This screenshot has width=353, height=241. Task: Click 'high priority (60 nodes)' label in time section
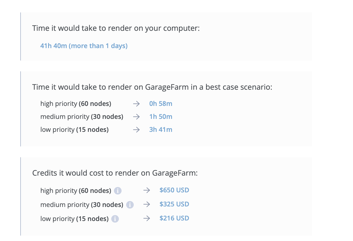(76, 104)
